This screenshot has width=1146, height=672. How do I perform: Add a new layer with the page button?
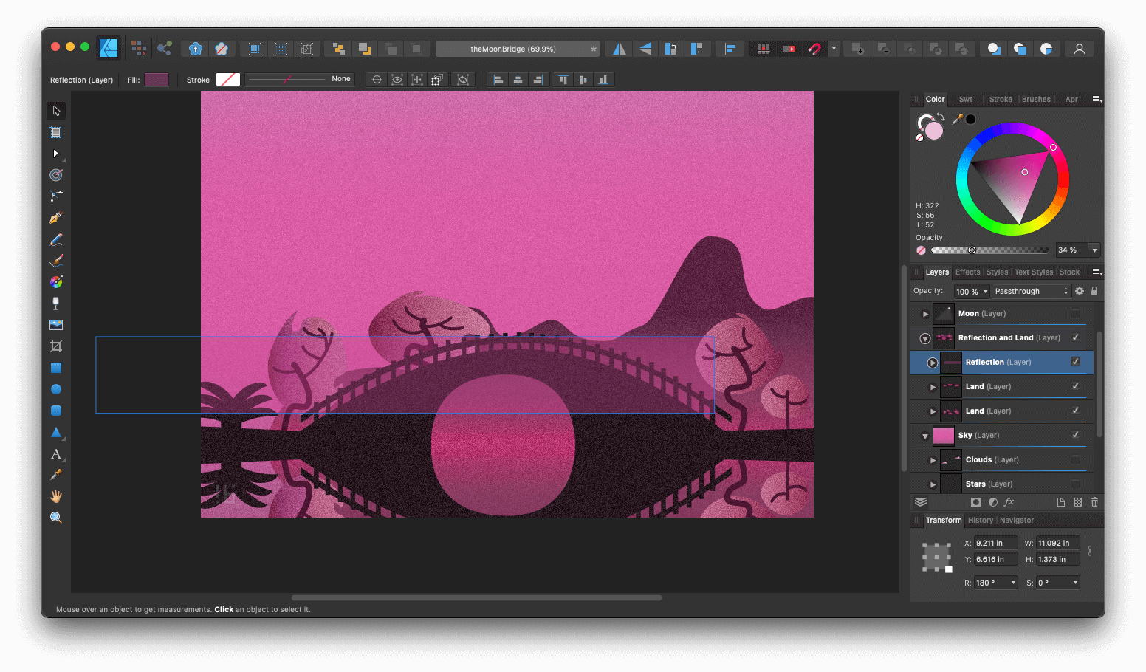[1060, 502]
